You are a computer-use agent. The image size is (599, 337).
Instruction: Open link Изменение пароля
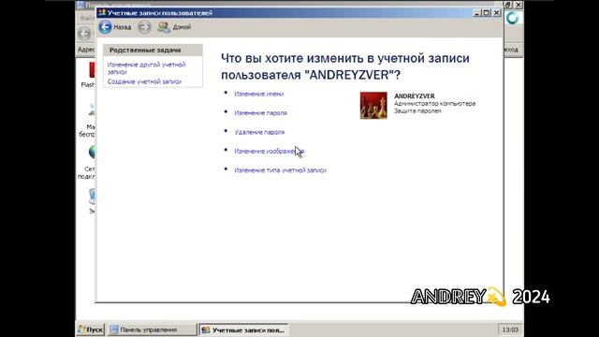pyautogui.click(x=260, y=113)
